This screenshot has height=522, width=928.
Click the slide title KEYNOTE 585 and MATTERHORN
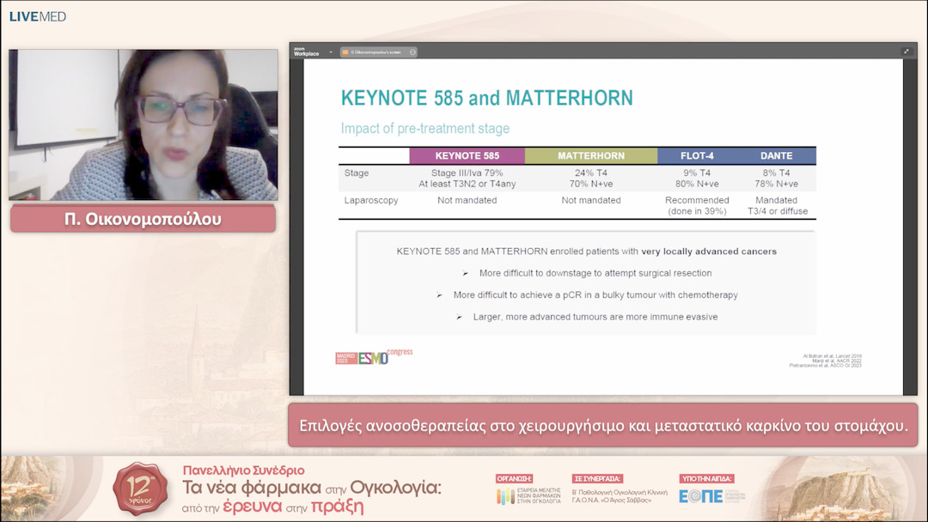click(486, 98)
